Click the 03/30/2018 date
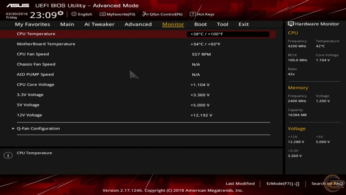 pyautogui.click(x=17, y=14)
